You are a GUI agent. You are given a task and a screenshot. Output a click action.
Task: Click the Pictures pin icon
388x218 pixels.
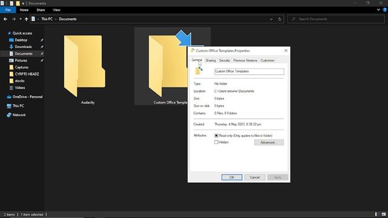point(42,61)
